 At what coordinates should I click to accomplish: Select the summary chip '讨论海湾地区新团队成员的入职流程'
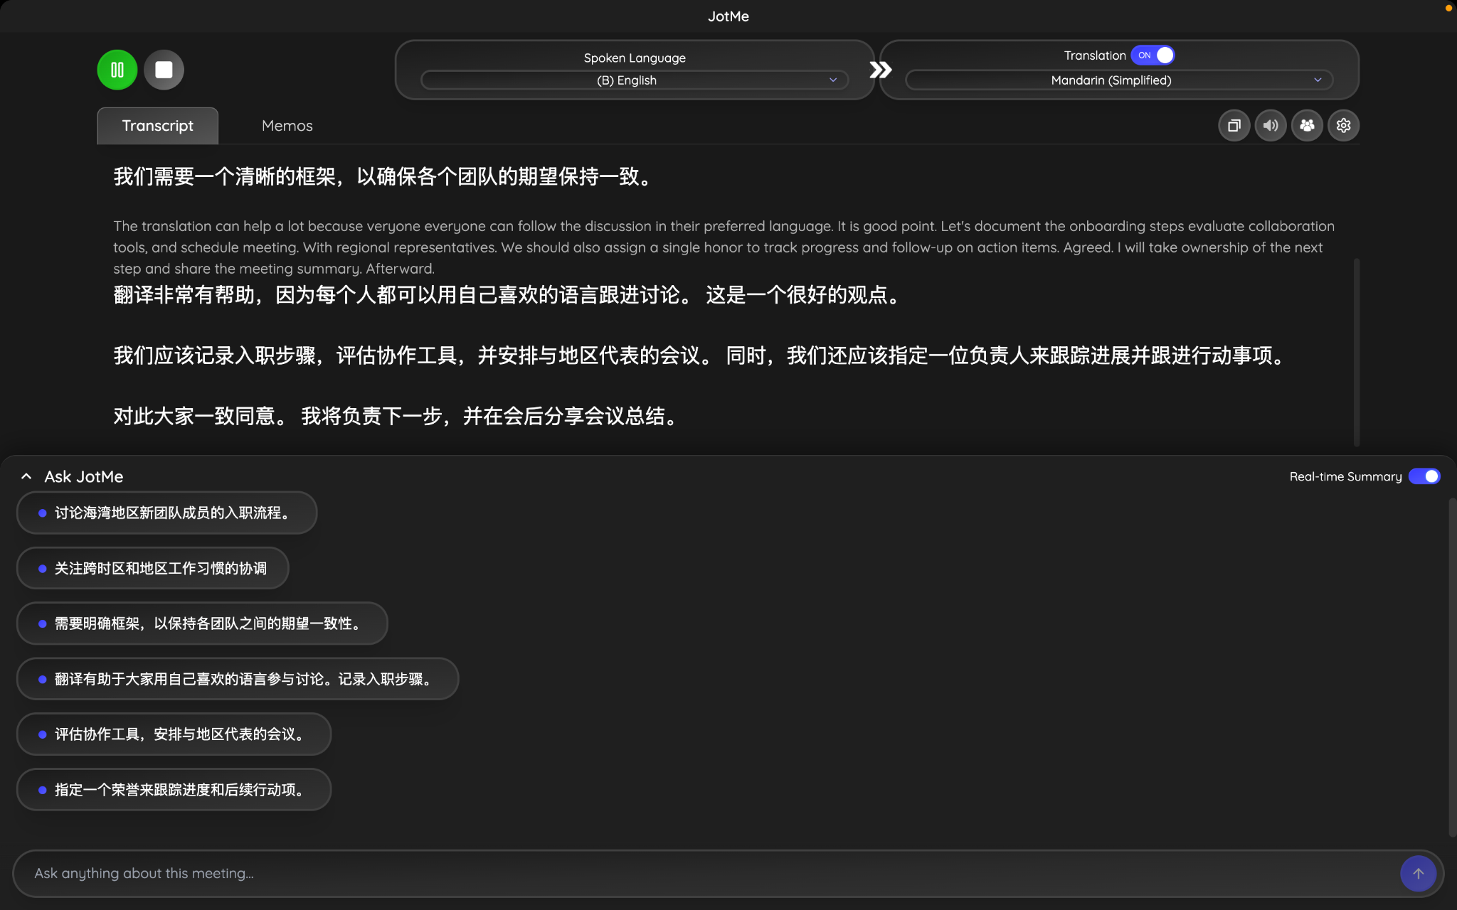(x=166, y=513)
